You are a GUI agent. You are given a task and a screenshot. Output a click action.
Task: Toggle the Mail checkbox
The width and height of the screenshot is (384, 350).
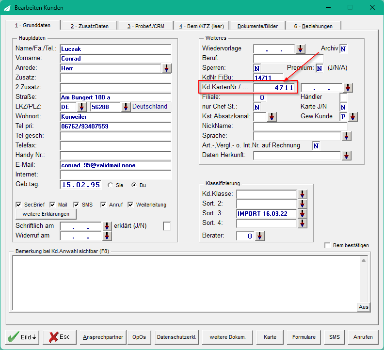click(x=52, y=205)
